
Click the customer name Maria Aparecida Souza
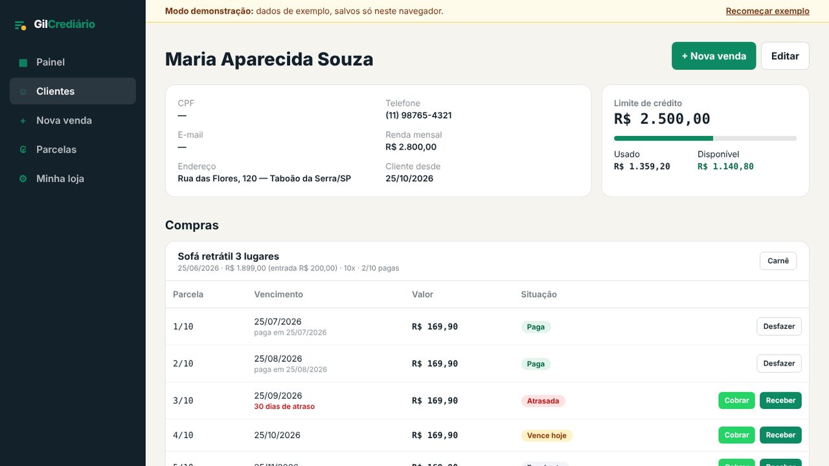point(269,59)
